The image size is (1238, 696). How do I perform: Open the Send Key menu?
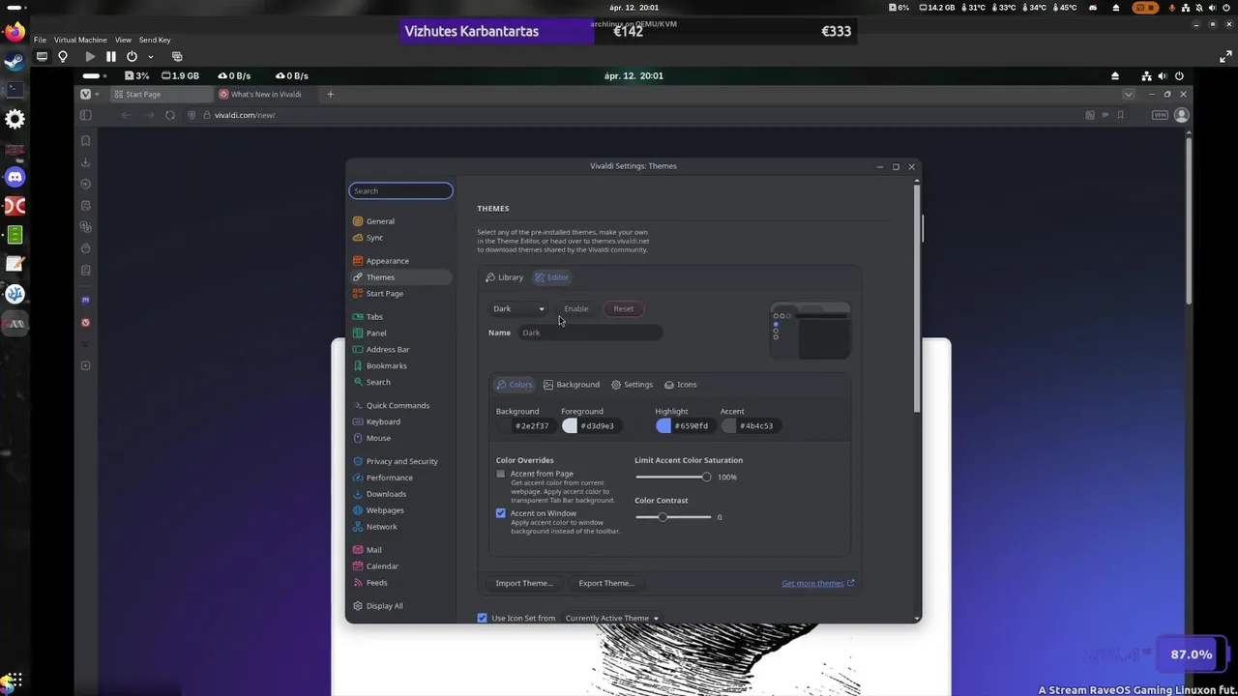point(155,40)
